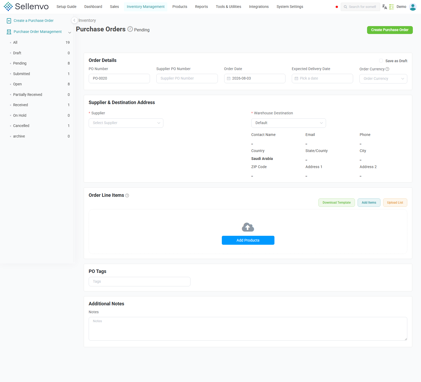421x382 pixels.
Task: Open the Setup Guide menu
Action: coord(67,7)
